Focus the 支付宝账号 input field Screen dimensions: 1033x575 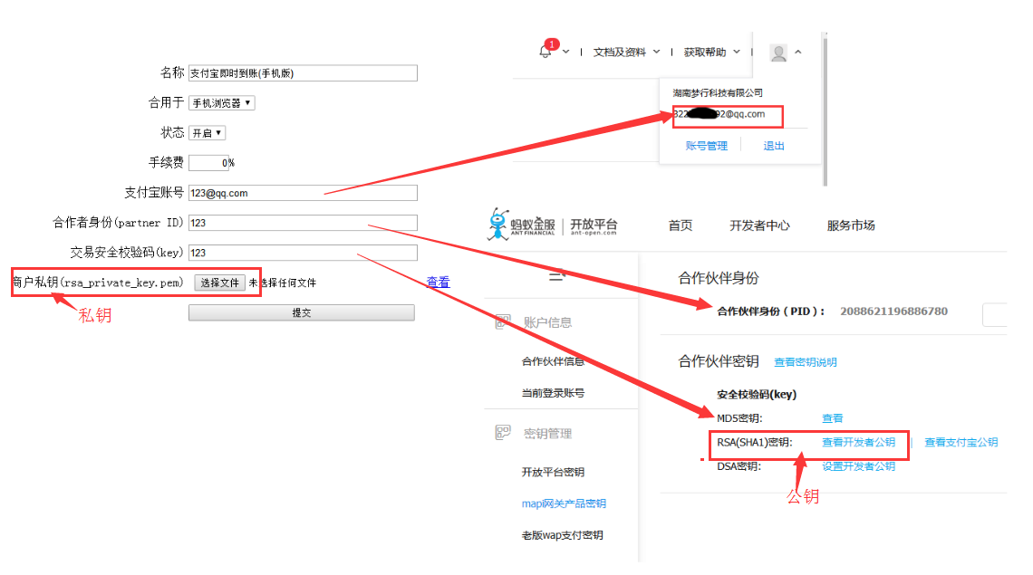(x=303, y=193)
